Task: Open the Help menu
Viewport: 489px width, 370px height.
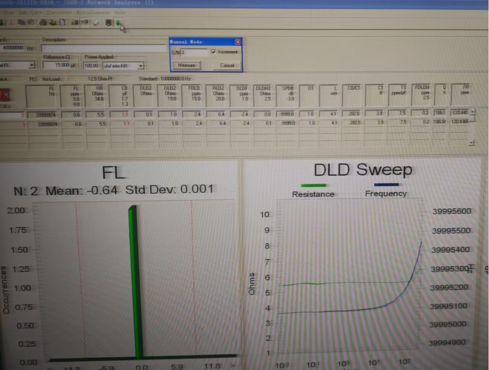Action: (x=119, y=12)
